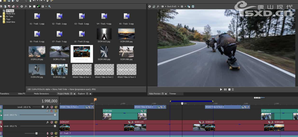
Task: Click Search Media magnifier icon
Action: coord(50,7)
